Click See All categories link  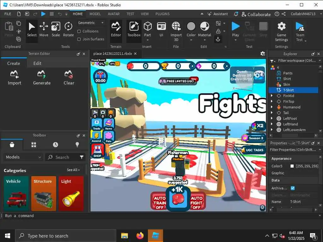click(x=73, y=170)
